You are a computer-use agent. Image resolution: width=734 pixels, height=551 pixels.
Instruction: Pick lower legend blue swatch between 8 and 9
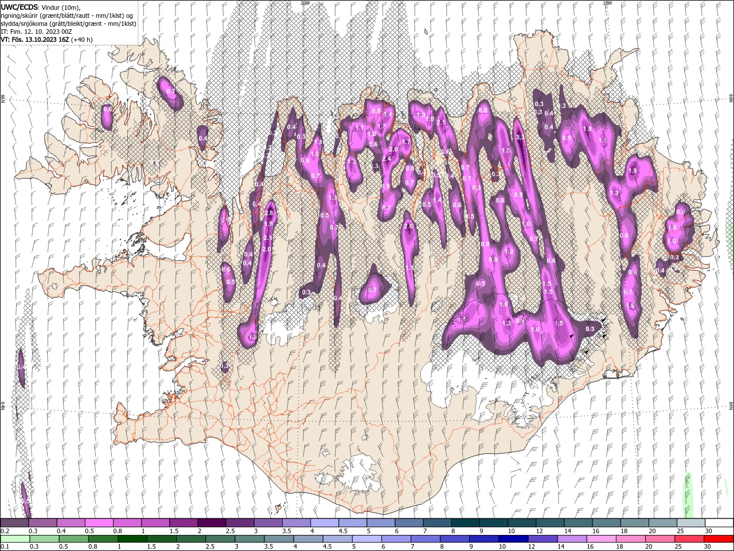point(454,538)
